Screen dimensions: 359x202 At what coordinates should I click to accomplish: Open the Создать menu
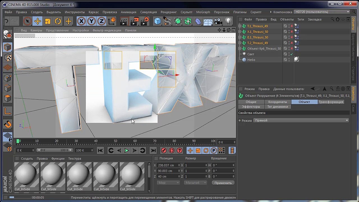[37, 12]
